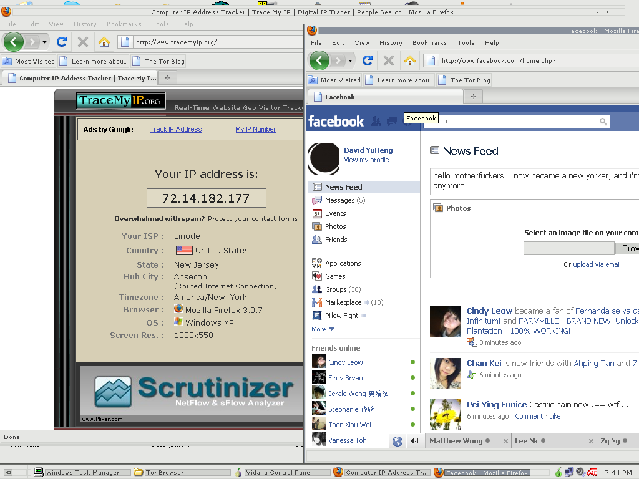639x479 pixels.
Task: Click Reload icon in Facebook Firefox window
Action: 368,60
